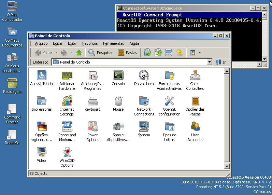Open the Favoritos menu
Image resolution: width=272 pixels, height=195 pixels.
coord(90,43)
